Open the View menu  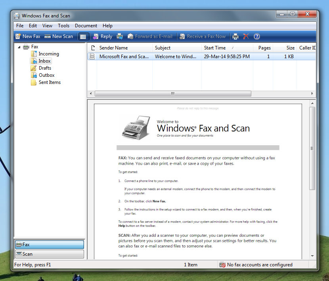click(47, 26)
